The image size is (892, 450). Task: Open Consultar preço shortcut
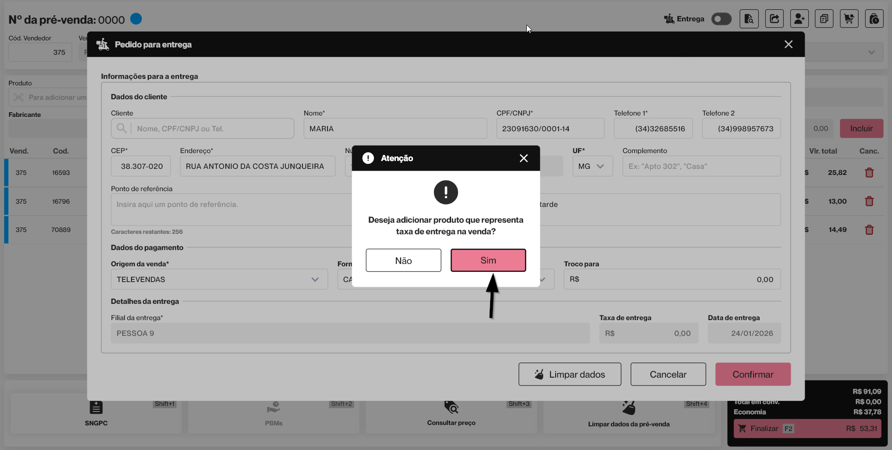pyautogui.click(x=451, y=413)
